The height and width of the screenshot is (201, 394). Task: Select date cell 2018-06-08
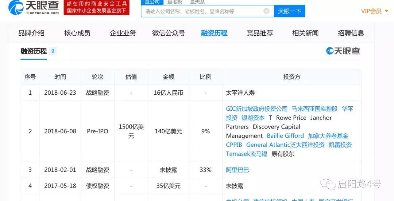click(x=60, y=131)
